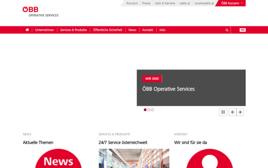The height and width of the screenshot is (168, 268).
Task: Click the WIR SIND red label
Action: click(x=152, y=79)
